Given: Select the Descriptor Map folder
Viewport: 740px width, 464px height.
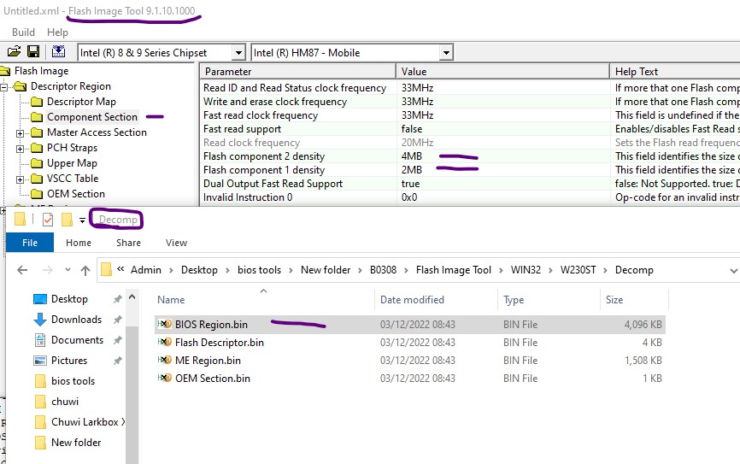Looking at the screenshot, I should [x=81, y=102].
